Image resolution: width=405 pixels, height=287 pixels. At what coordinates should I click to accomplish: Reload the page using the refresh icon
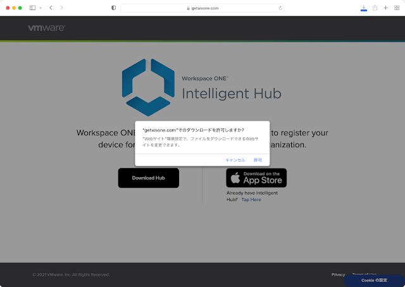(x=280, y=8)
